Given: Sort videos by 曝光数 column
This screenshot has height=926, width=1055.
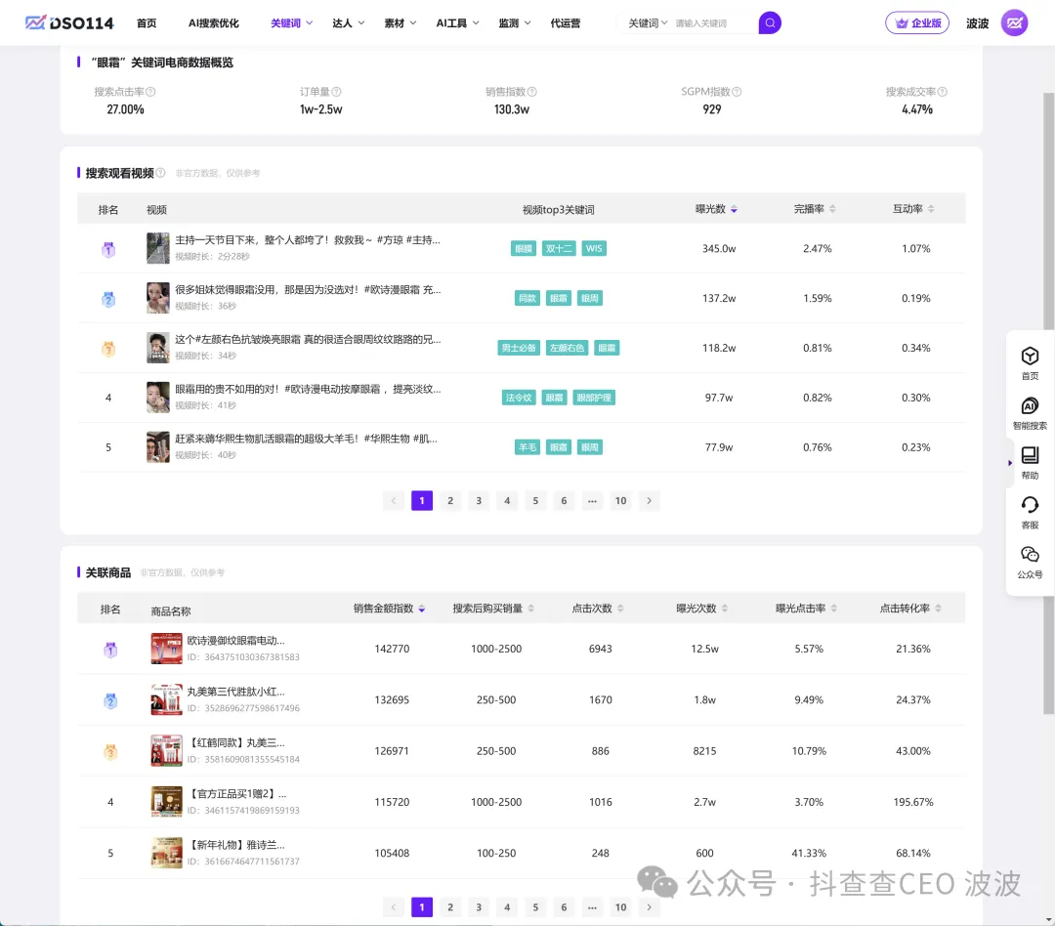Looking at the screenshot, I should 717,209.
